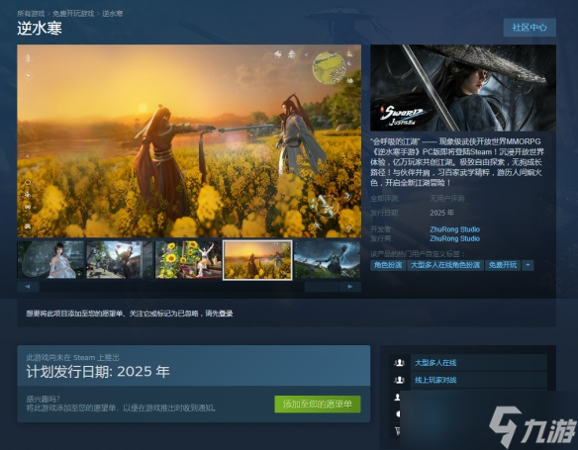Select the 角色扮演 tag
The image size is (578, 450).
click(388, 265)
